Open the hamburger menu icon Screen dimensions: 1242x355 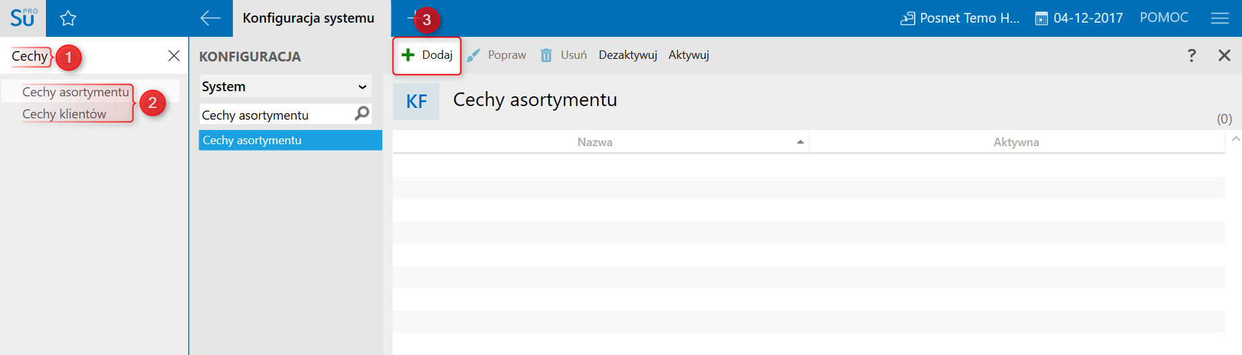coord(1219,18)
